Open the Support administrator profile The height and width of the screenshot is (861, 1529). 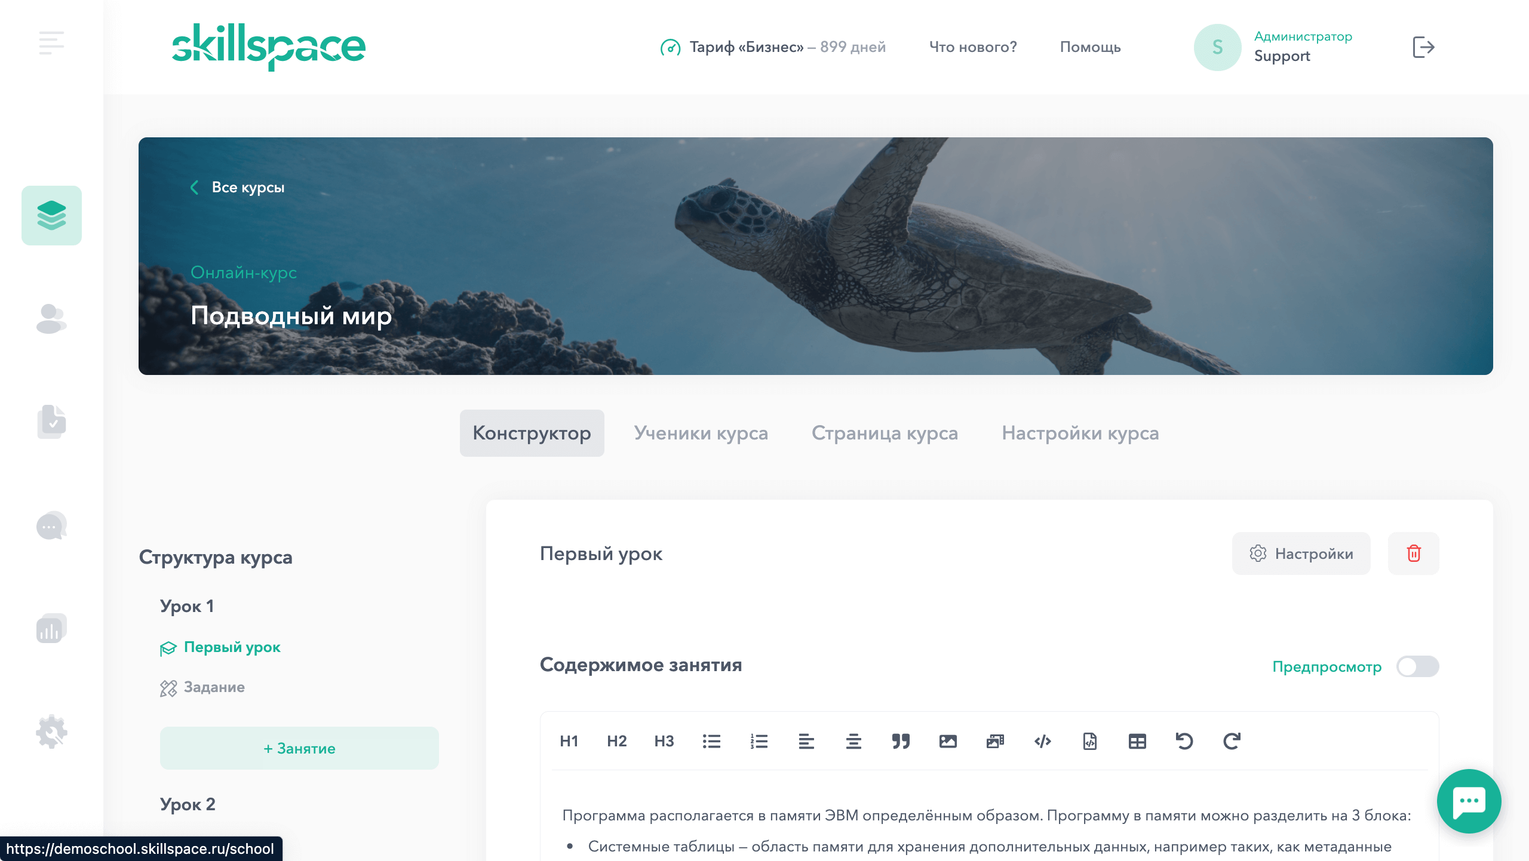pos(1303,47)
